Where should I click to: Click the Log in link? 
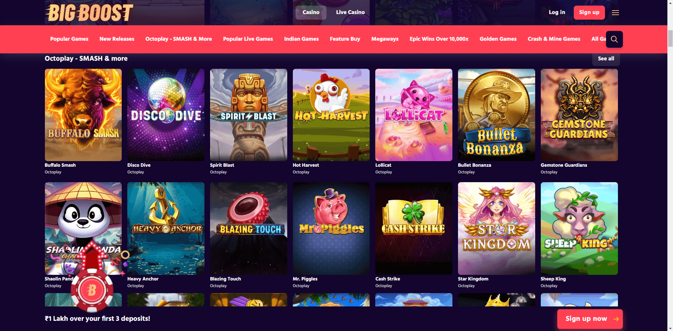click(x=557, y=12)
